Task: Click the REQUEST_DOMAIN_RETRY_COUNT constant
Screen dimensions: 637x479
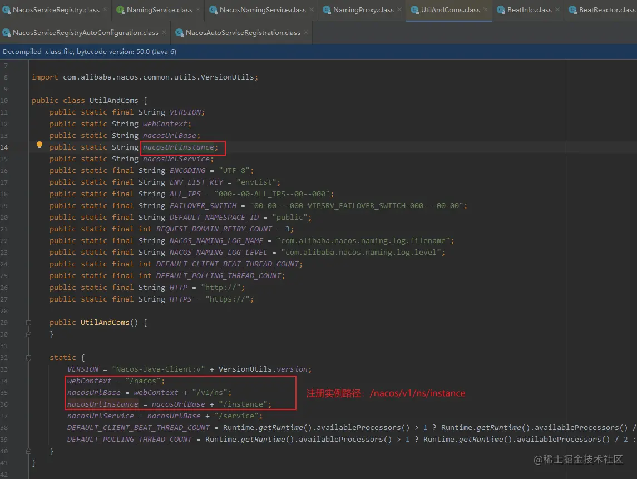Action: tap(214, 229)
